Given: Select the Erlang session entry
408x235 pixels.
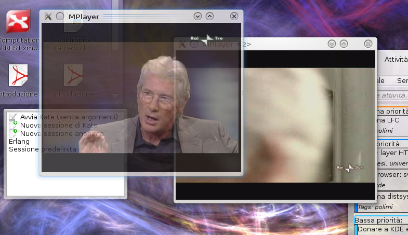Looking at the screenshot, I should (19, 141).
